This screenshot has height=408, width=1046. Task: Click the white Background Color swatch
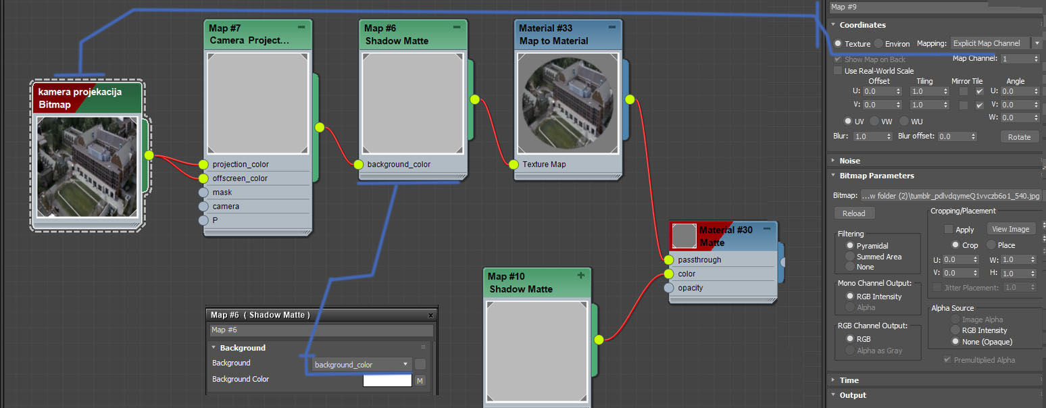pos(387,380)
